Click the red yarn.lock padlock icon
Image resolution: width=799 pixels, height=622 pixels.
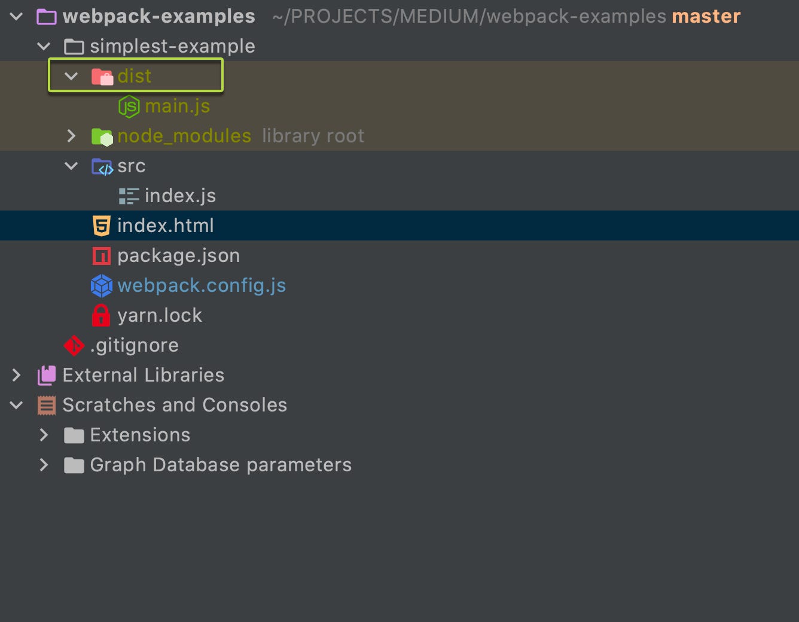101,315
